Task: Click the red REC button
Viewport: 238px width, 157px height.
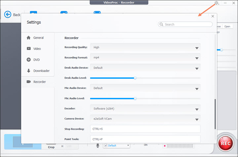Action: (225, 143)
